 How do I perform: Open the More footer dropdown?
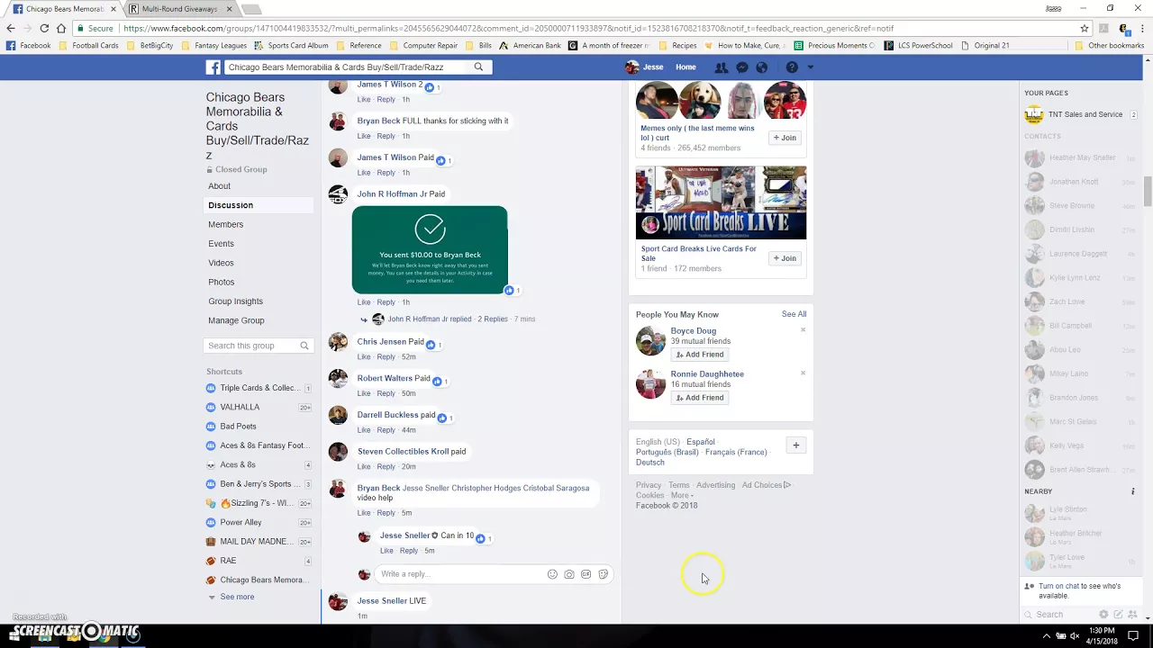(x=682, y=495)
